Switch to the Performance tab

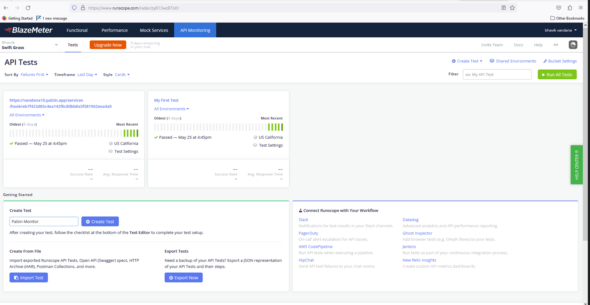tap(115, 30)
